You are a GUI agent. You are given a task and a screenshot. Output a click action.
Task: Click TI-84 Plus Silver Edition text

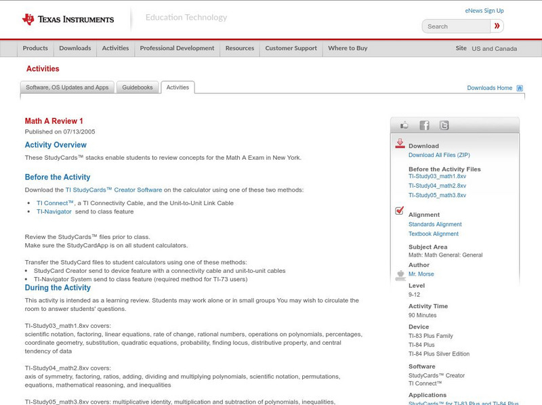click(x=439, y=354)
